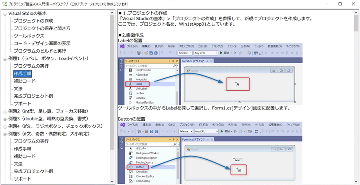Open 補助コード under 例題5
The height and width of the screenshot is (185, 360).
(25, 156)
